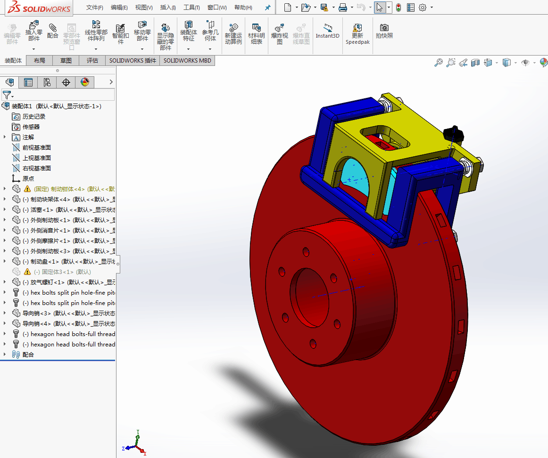Screen dimensions: 548x458
Task: Click the New document button
Action: pyautogui.click(x=288, y=8)
